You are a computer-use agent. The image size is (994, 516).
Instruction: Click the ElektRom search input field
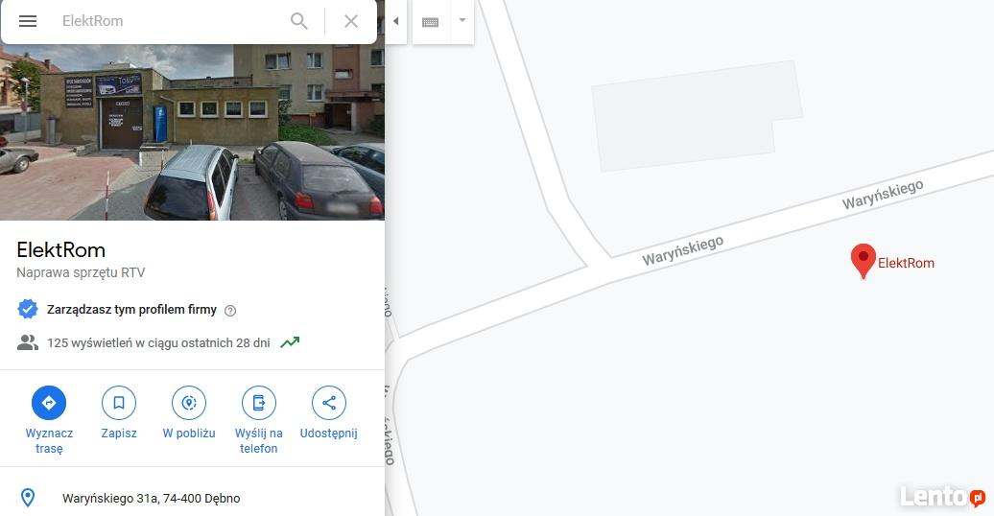point(171,21)
